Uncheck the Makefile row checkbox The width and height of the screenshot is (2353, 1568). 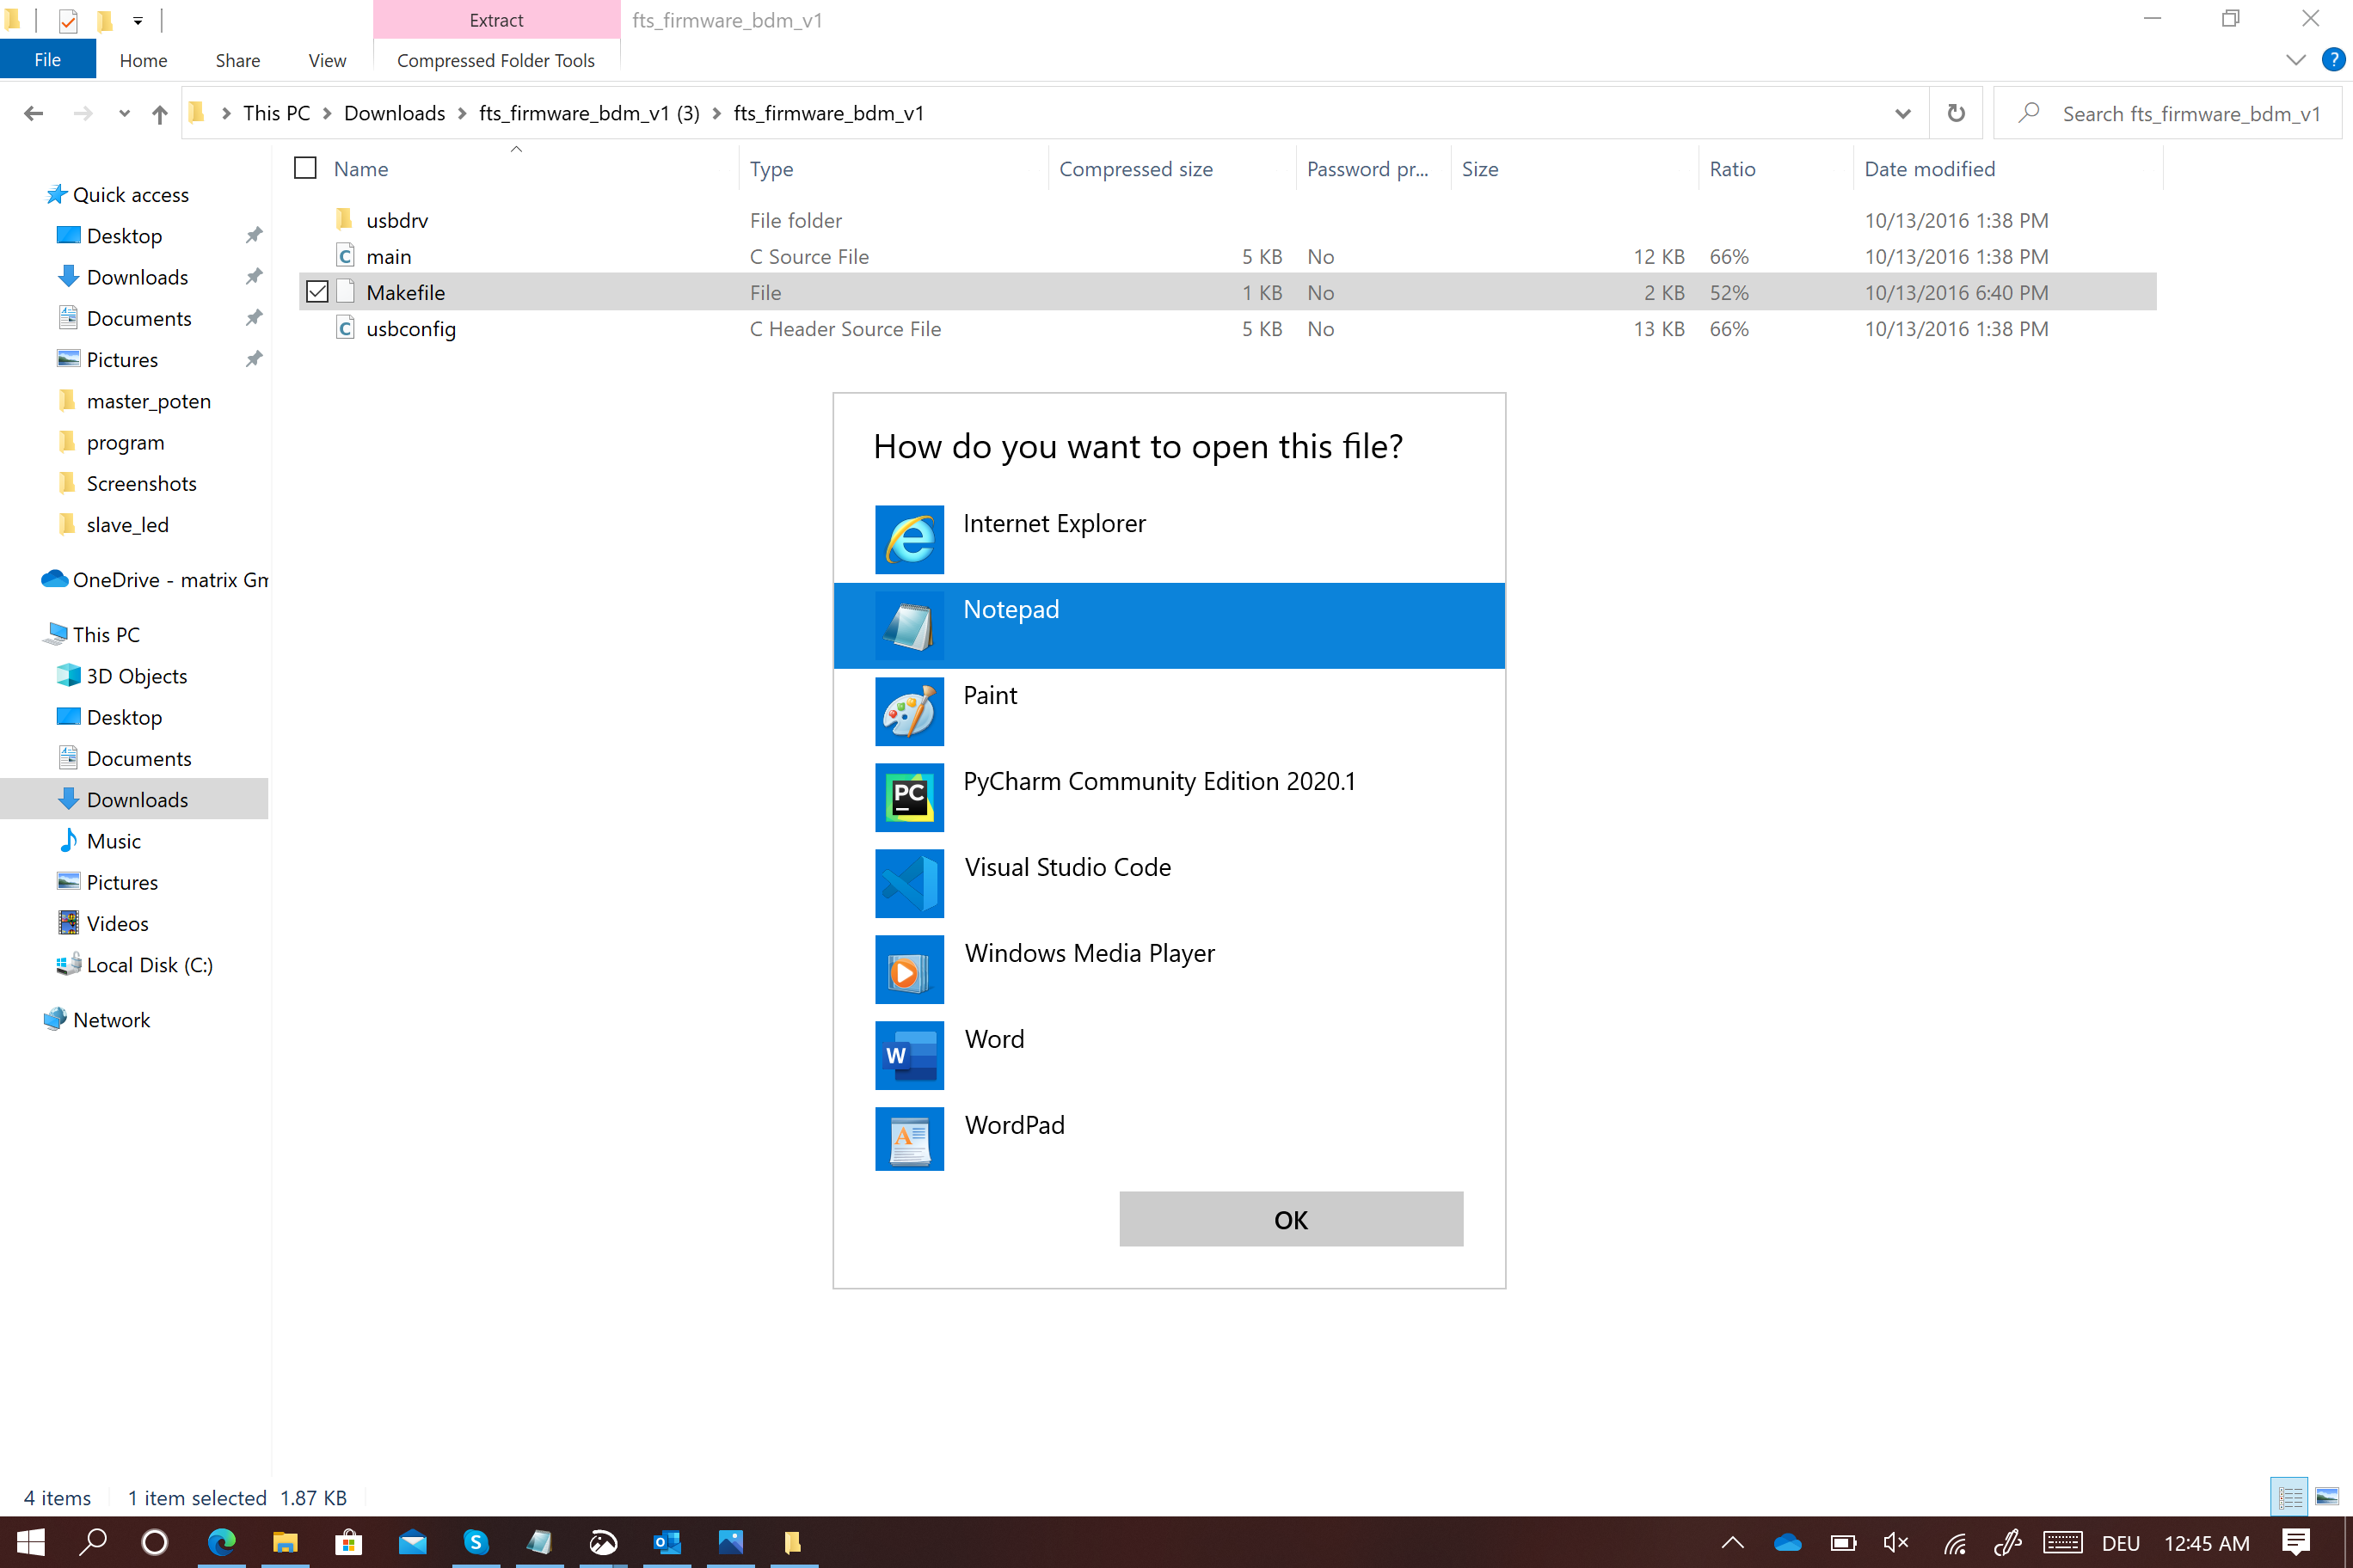point(317,292)
